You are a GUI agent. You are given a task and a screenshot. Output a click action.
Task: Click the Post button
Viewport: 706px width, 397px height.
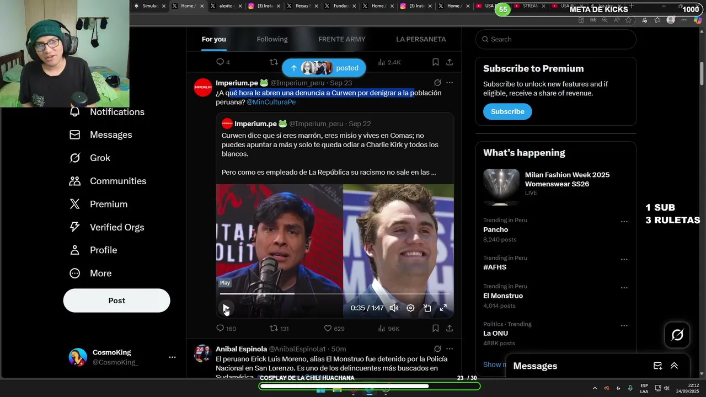pyautogui.click(x=116, y=301)
